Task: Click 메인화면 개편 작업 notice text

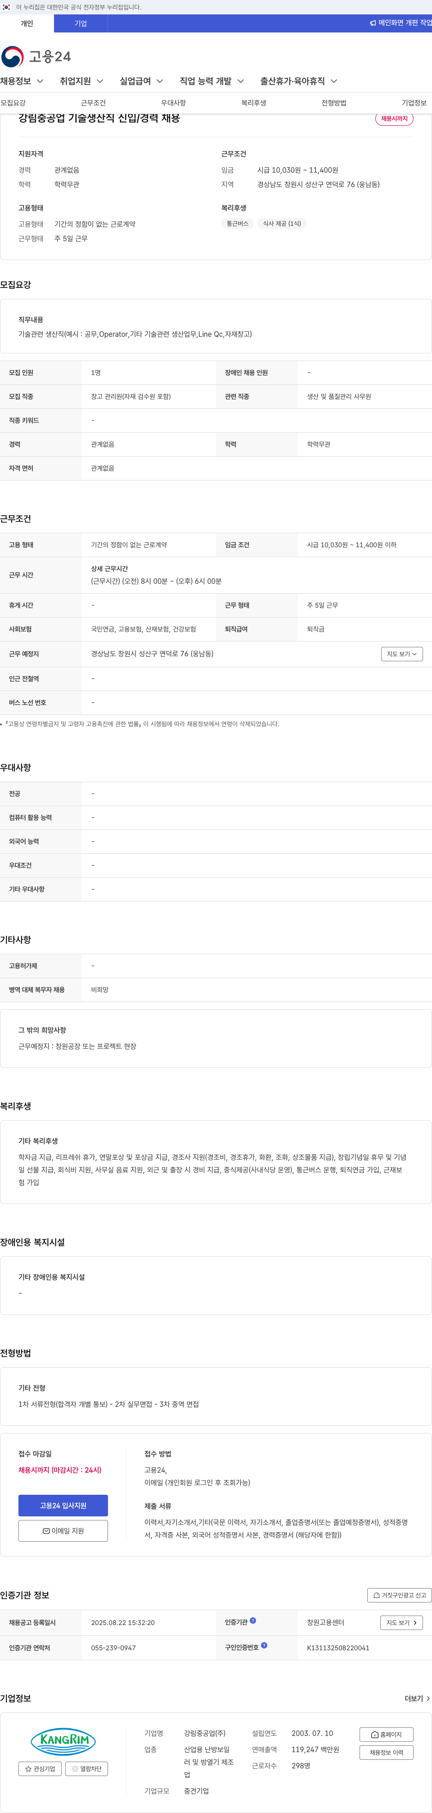Action: (x=405, y=23)
